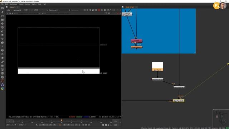Play the timeline backward

[54, 125]
